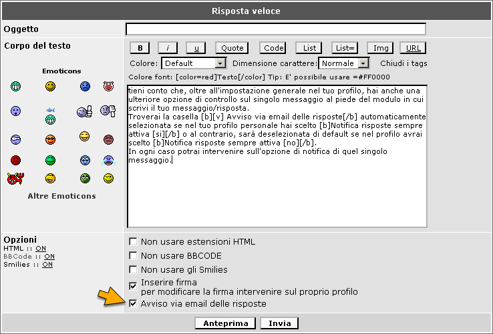Insert the yellow toothy evil-grin emoticon
Screen dimensions: 493x334
(50, 178)
